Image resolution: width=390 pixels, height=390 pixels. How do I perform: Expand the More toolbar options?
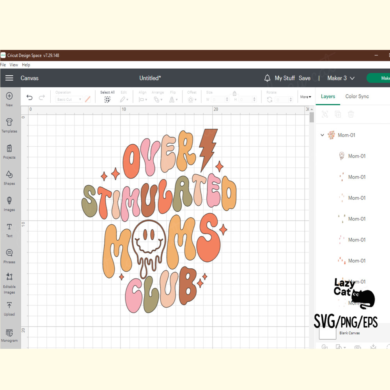305,97
